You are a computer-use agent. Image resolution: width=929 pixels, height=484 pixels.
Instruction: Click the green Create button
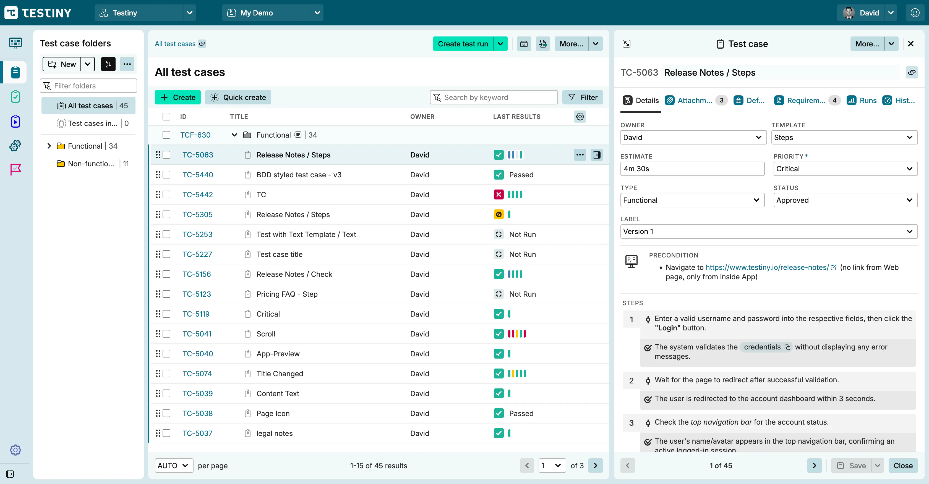tap(178, 97)
